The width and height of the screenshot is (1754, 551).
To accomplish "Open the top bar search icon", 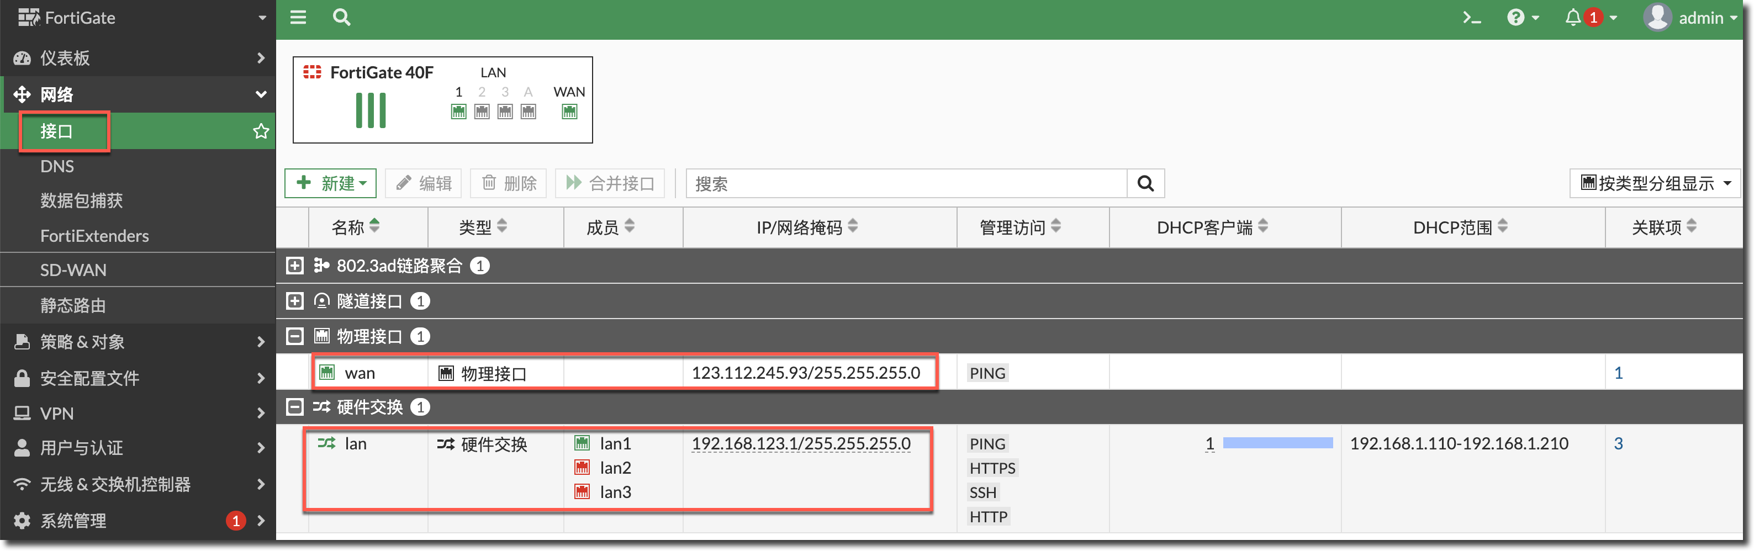I will [x=342, y=17].
